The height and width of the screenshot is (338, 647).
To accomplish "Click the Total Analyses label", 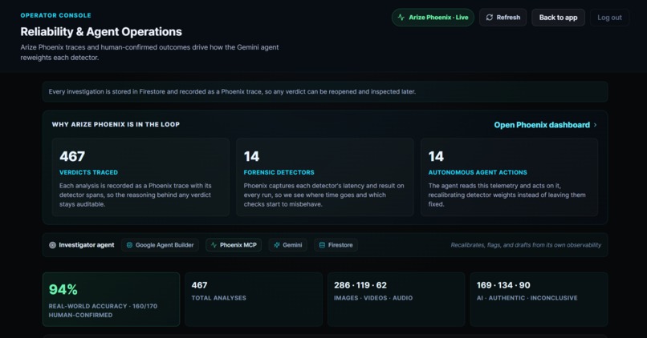I will [218, 298].
